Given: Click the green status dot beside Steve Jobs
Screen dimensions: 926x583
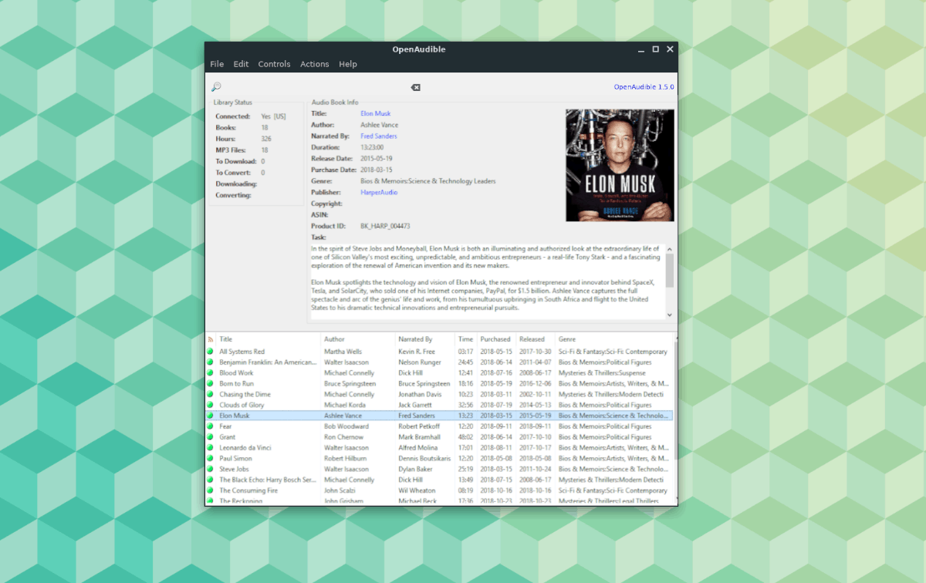Looking at the screenshot, I should (211, 469).
